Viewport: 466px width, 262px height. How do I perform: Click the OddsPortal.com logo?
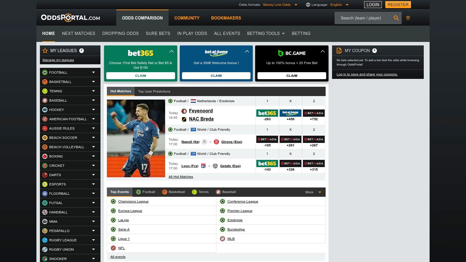(70, 18)
